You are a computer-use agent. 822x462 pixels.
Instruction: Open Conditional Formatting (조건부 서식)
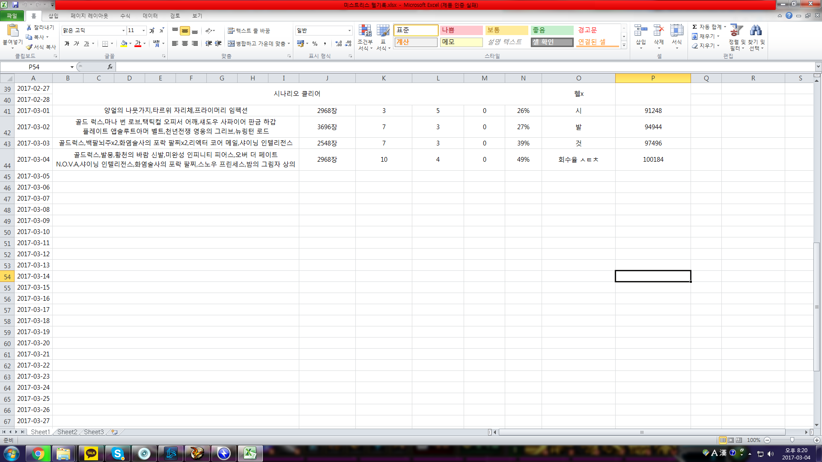tap(365, 38)
